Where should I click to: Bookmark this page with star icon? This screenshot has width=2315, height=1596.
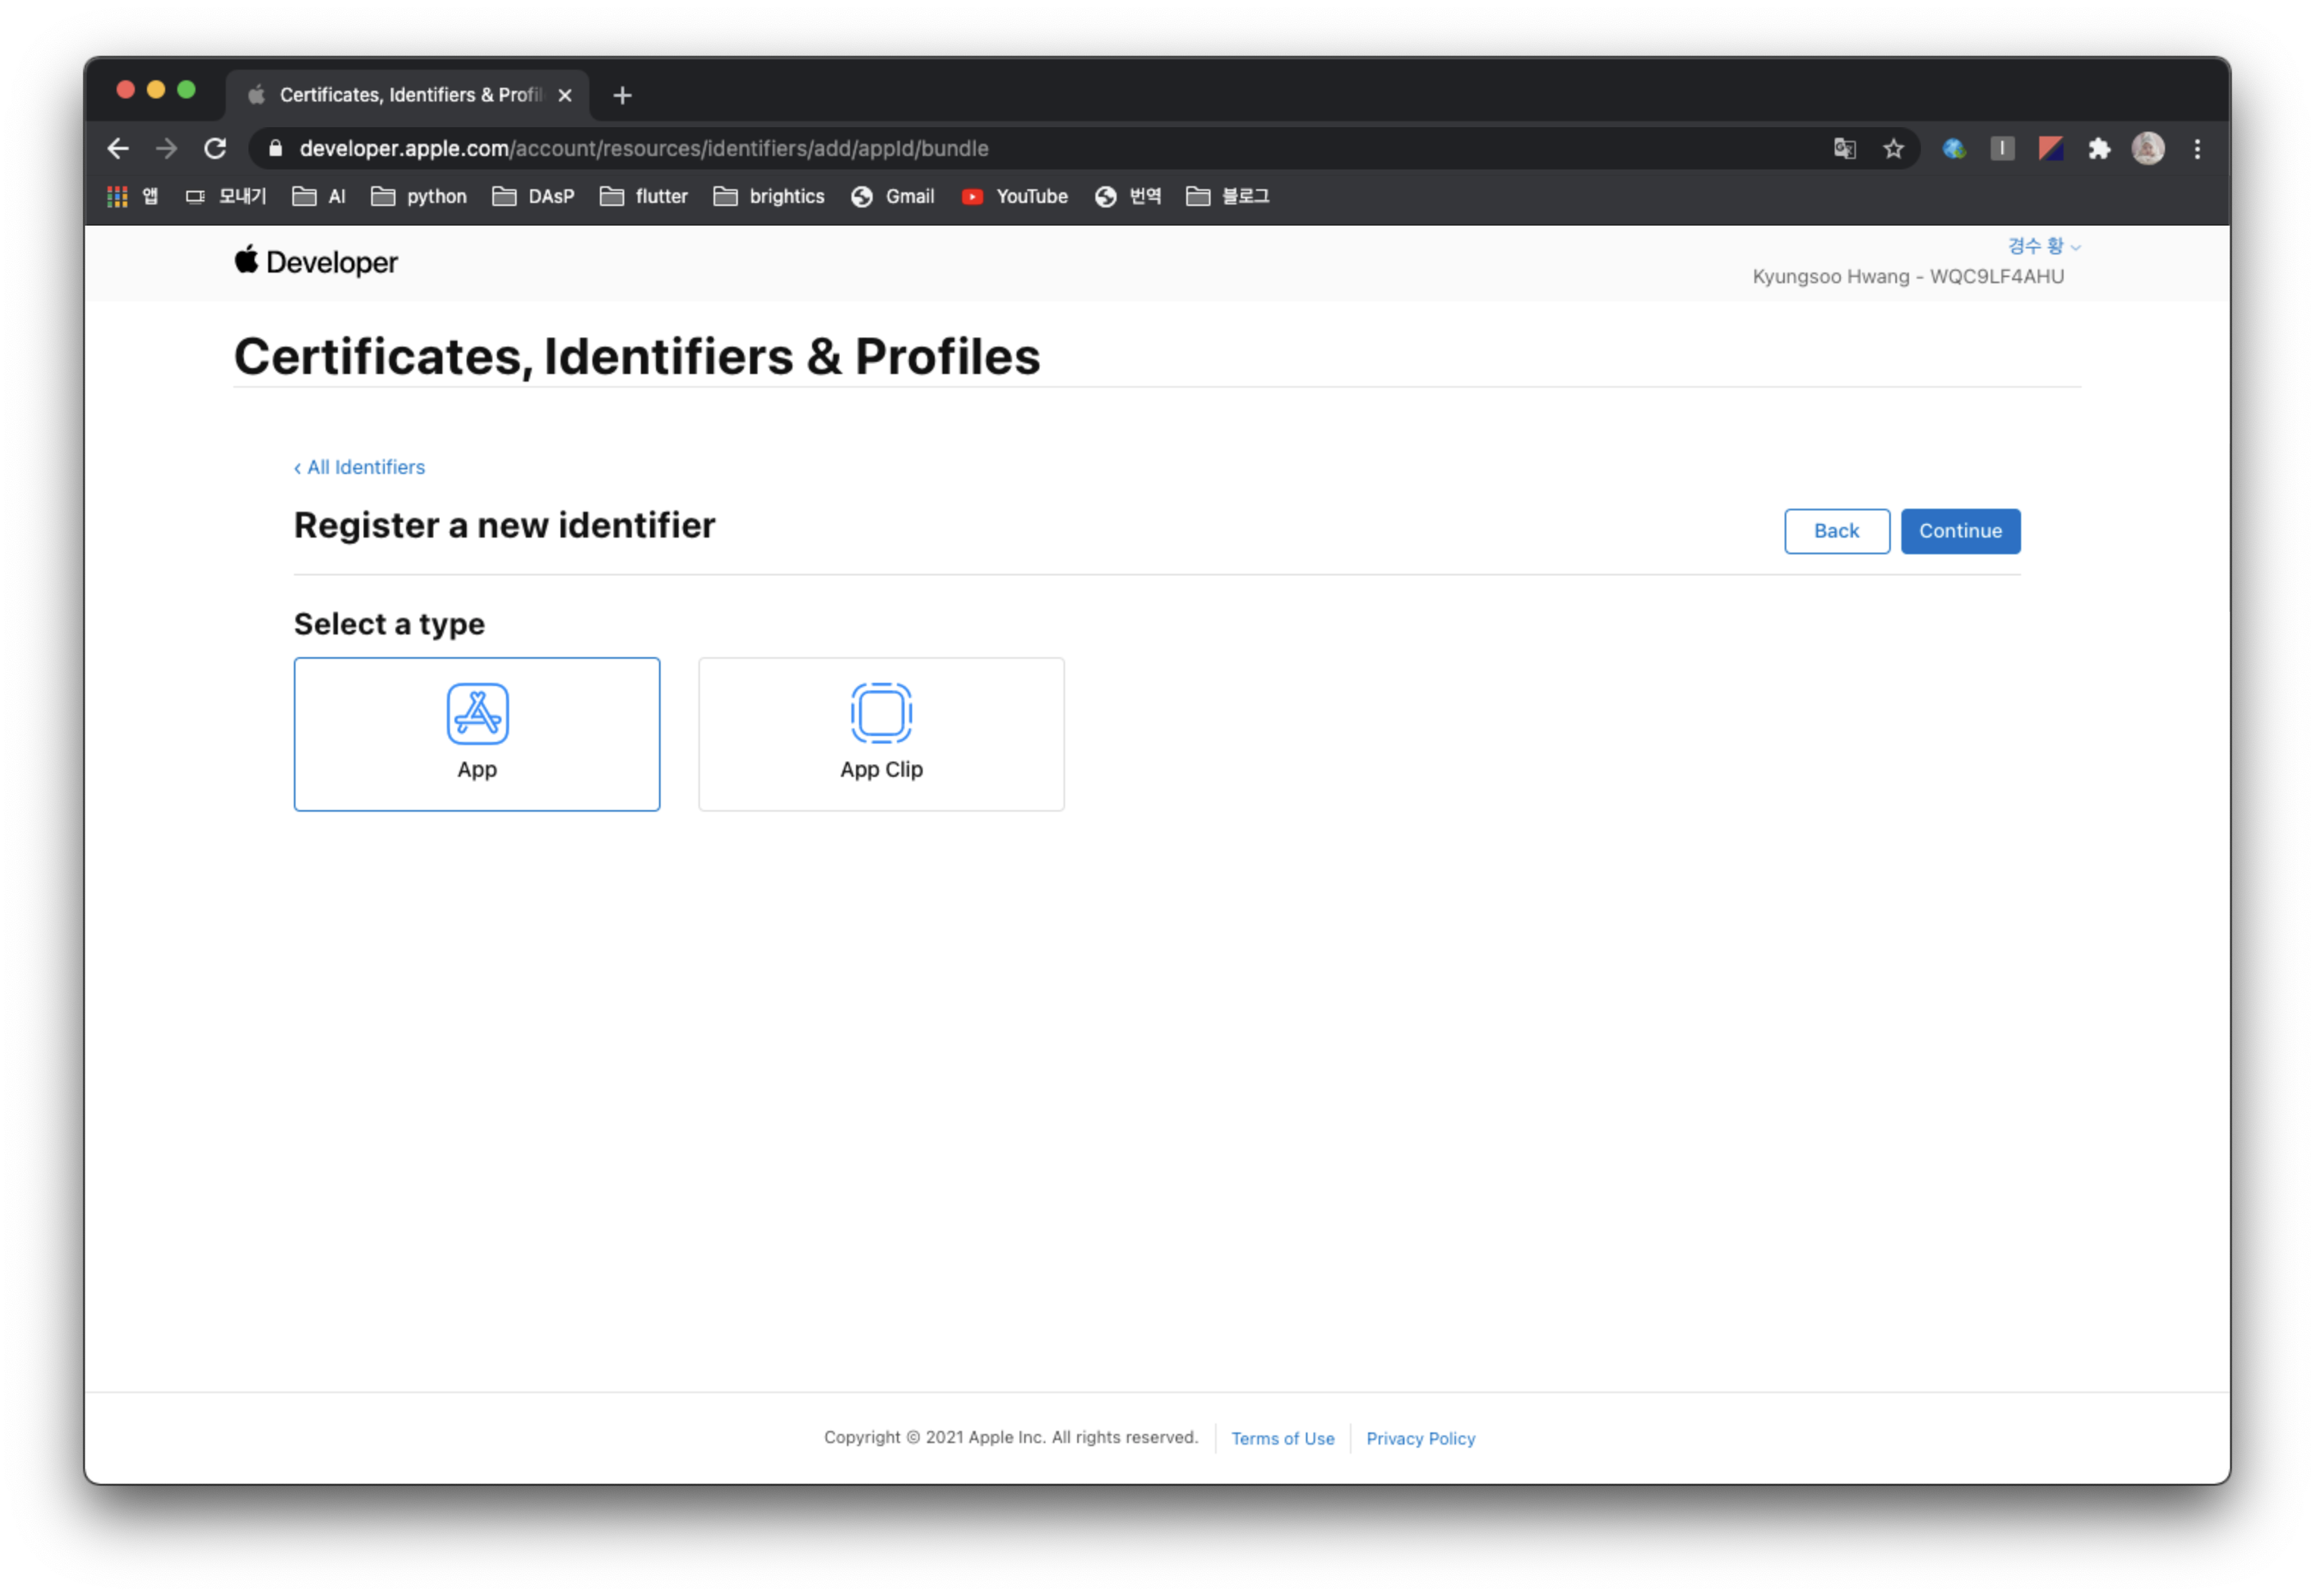click(x=1893, y=149)
